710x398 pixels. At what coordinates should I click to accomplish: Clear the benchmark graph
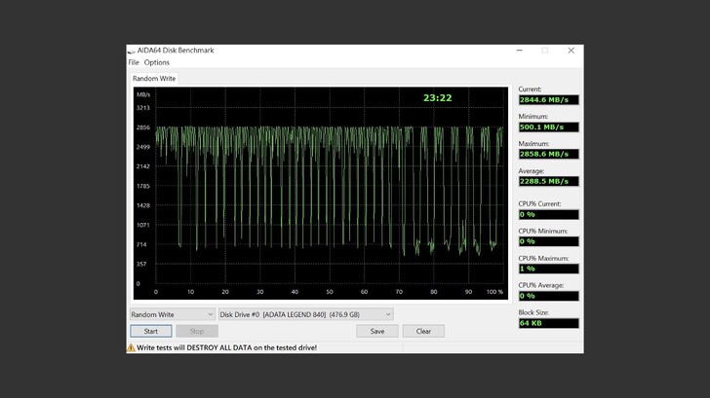pos(423,331)
